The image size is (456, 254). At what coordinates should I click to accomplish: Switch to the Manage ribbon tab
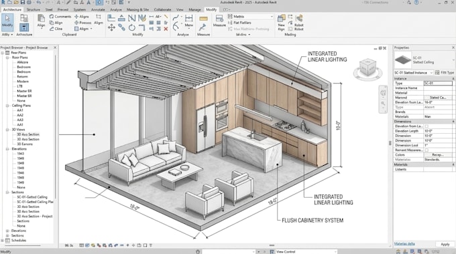(194, 9)
